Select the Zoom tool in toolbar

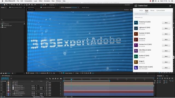coord(7,5)
